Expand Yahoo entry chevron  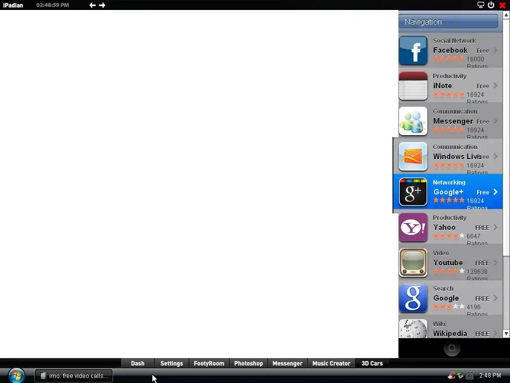click(x=496, y=227)
